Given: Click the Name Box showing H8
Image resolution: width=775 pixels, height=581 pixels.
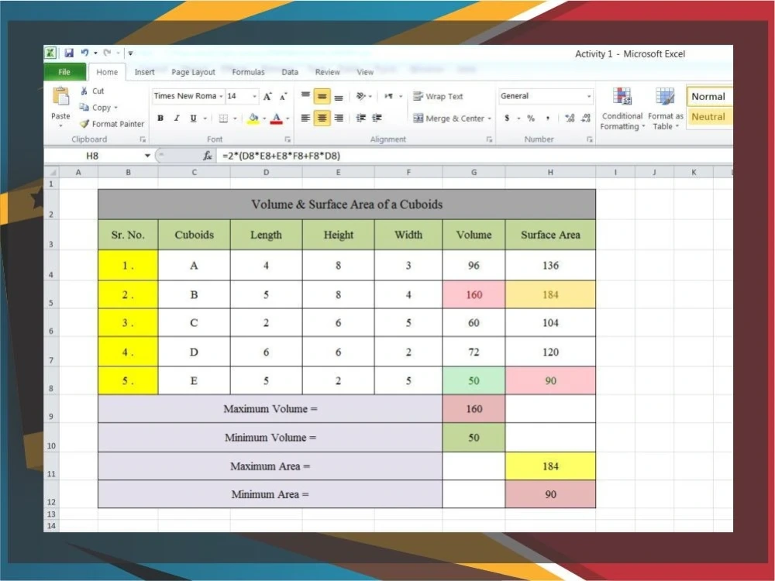Looking at the screenshot, I should click(93, 156).
